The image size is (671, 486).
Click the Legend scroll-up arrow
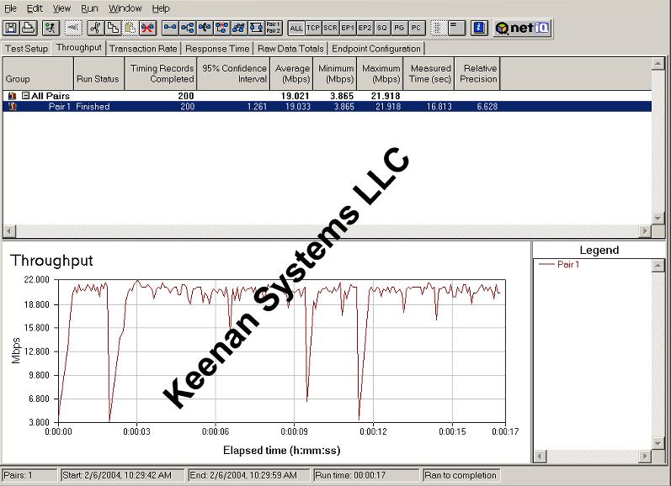pyautogui.click(x=658, y=266)
